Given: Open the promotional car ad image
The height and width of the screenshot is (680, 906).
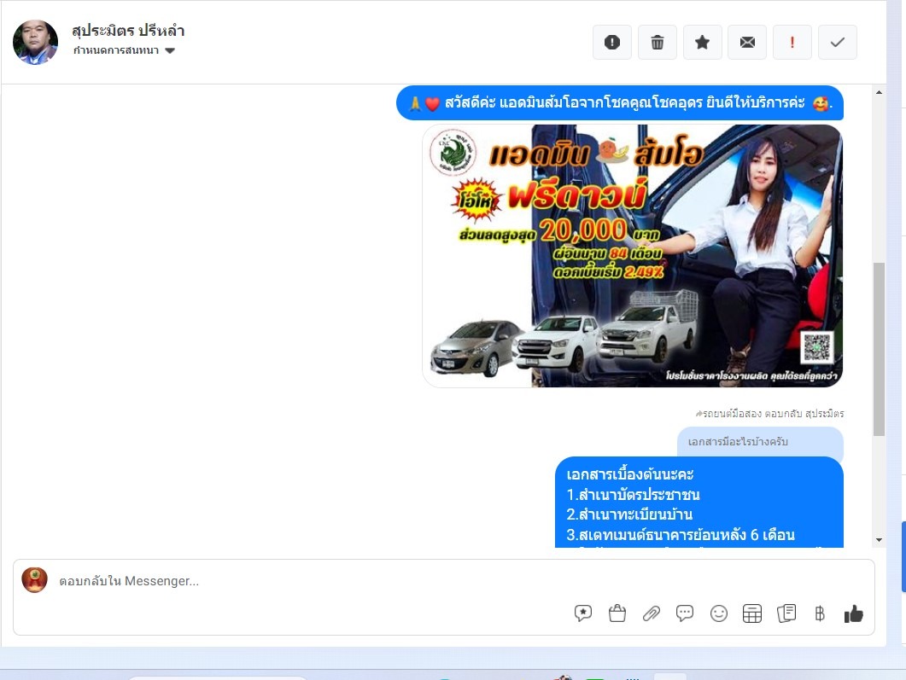Looking at the screenshot, I should coord(632,256).
